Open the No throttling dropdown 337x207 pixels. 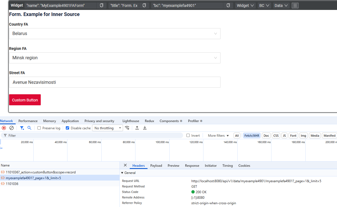click(107, 128)
